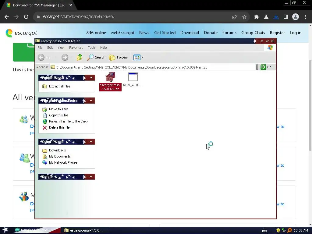Click the Explorer address path field
This screenshot has height=234, width=312.
[153, 67]
